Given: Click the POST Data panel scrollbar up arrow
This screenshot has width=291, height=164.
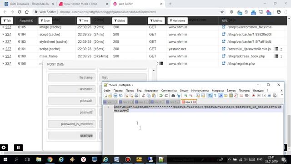Looking at the screenshot, I should point(154,71).
